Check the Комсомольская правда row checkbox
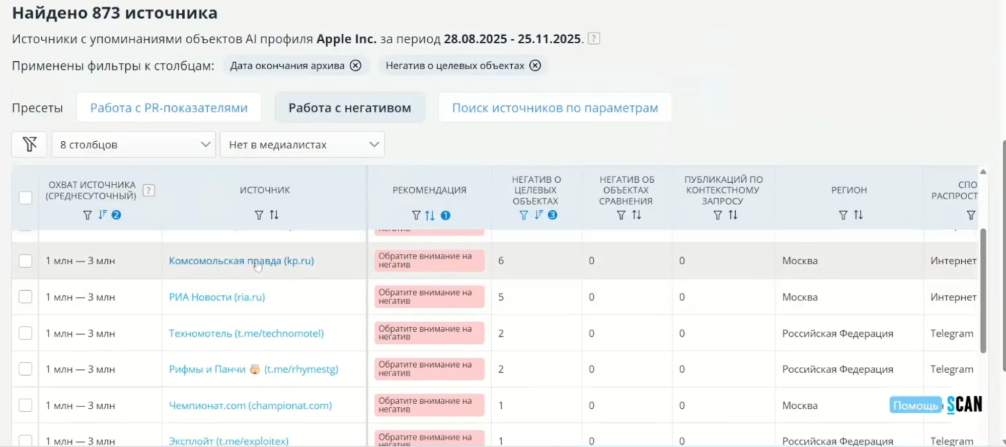Screen dimensions: 1006x447 click(x=25, y=261)
